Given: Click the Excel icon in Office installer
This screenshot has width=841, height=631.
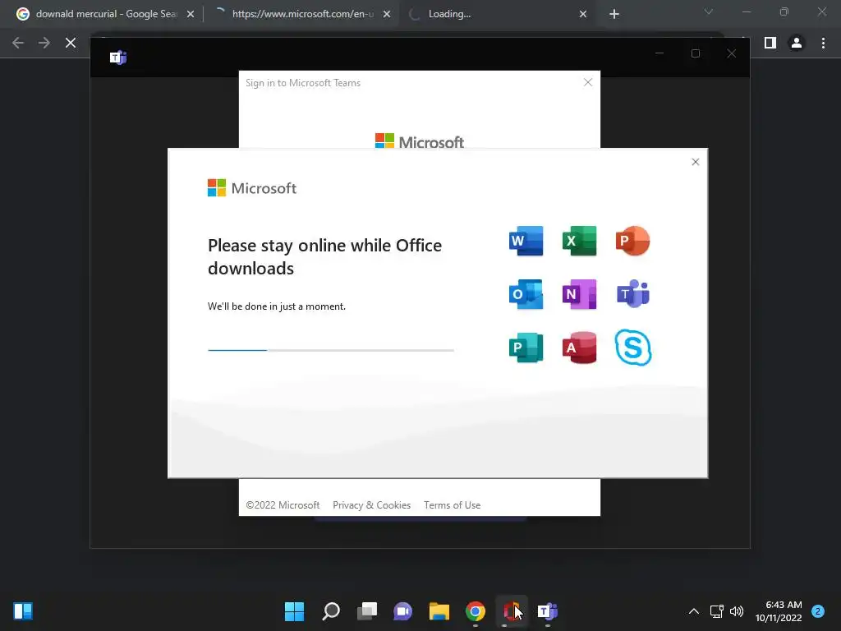Looking at the screenshot, I should pos(579,241).
